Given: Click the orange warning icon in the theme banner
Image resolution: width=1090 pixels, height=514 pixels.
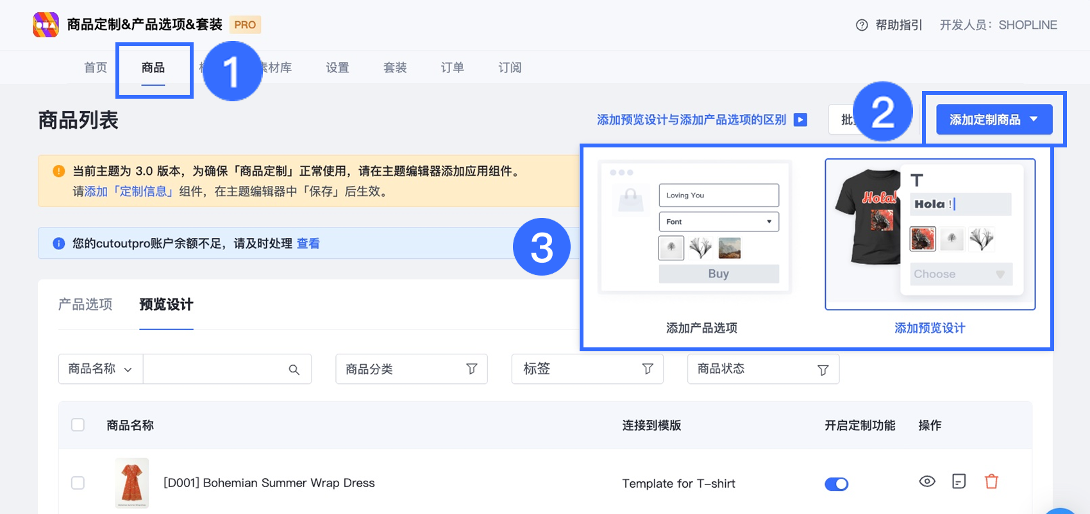Looking at the screenshot, I should [x=58, y=171].
